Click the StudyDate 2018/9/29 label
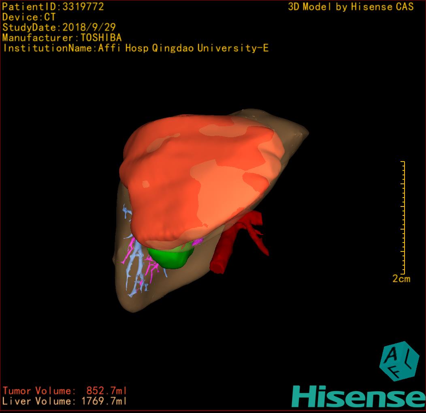426x413 pixels. coord(59,28)
